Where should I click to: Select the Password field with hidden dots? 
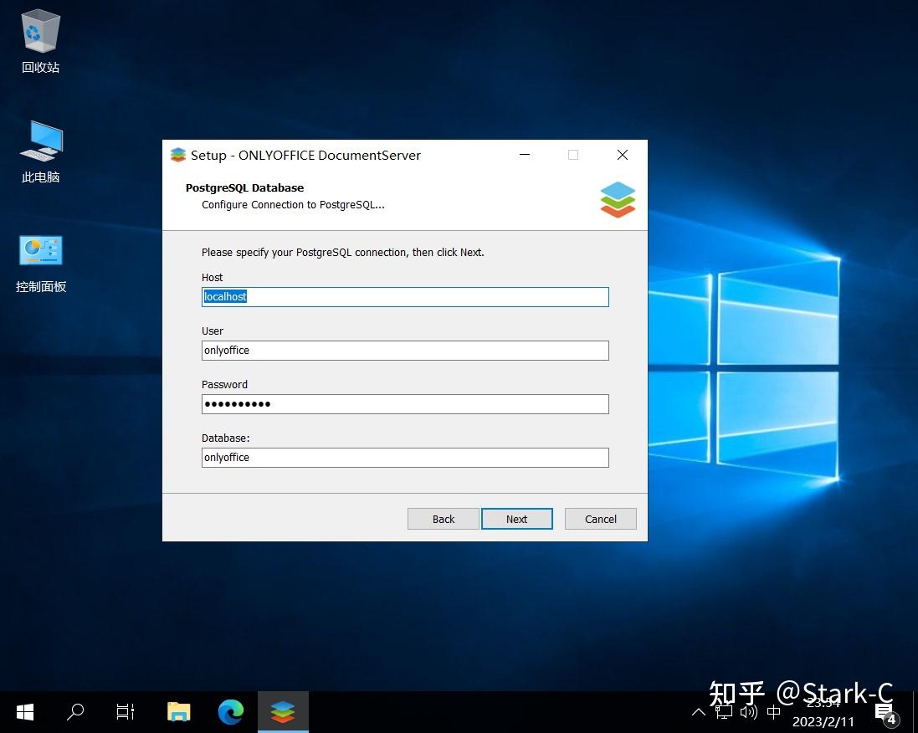pyautogui.click(x=405, y=404)
